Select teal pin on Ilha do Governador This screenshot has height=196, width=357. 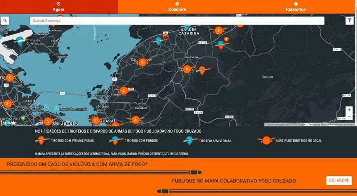(20, 41)
